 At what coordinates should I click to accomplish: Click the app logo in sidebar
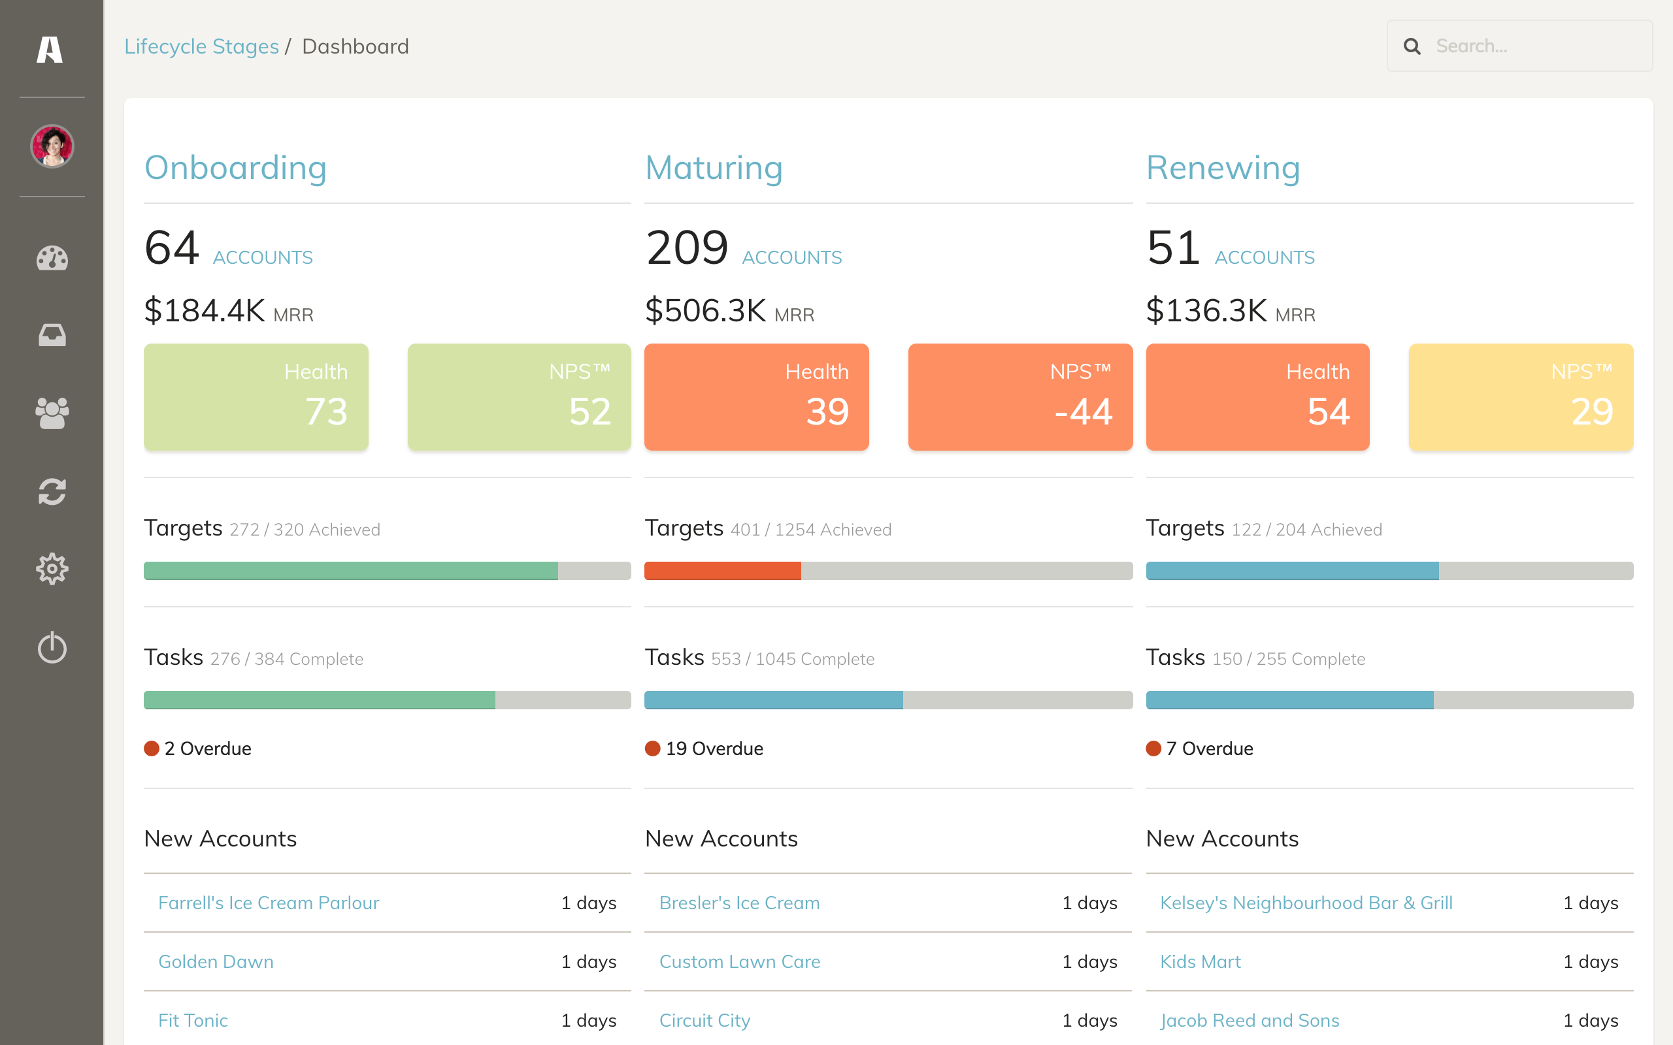[50, 49]
